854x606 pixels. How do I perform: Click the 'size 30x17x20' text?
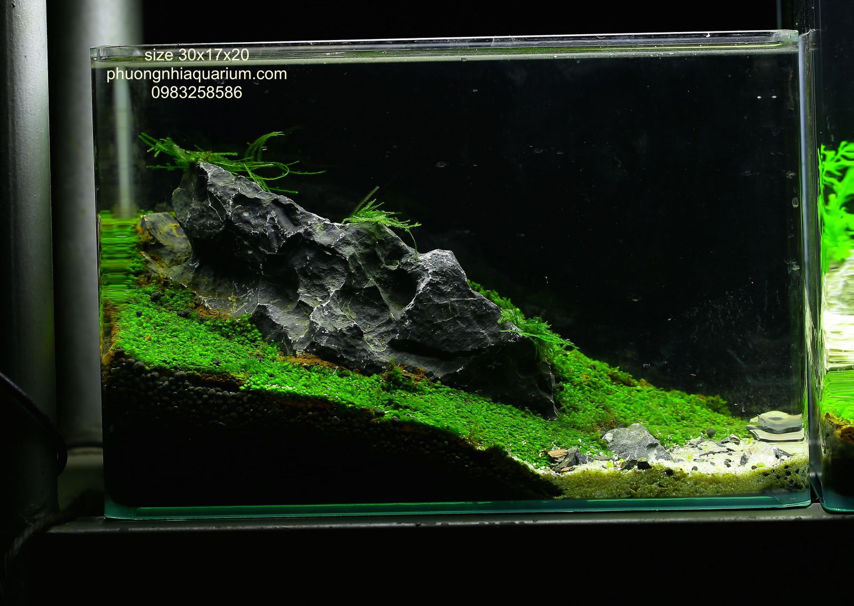(x=197, y=55)
